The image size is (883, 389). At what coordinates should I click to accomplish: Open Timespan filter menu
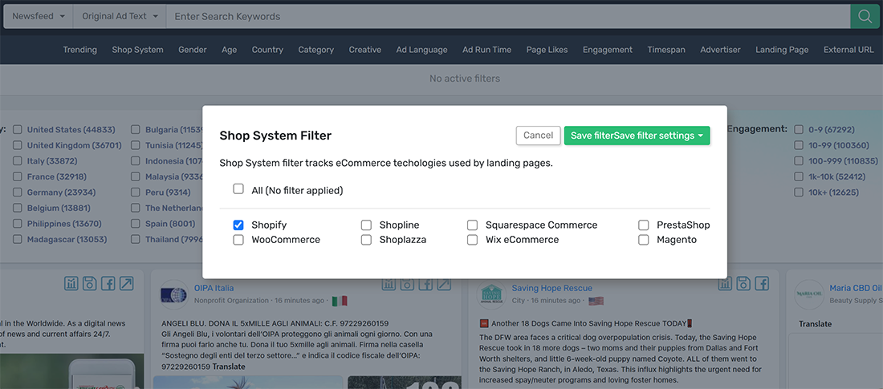click(666, 50)
